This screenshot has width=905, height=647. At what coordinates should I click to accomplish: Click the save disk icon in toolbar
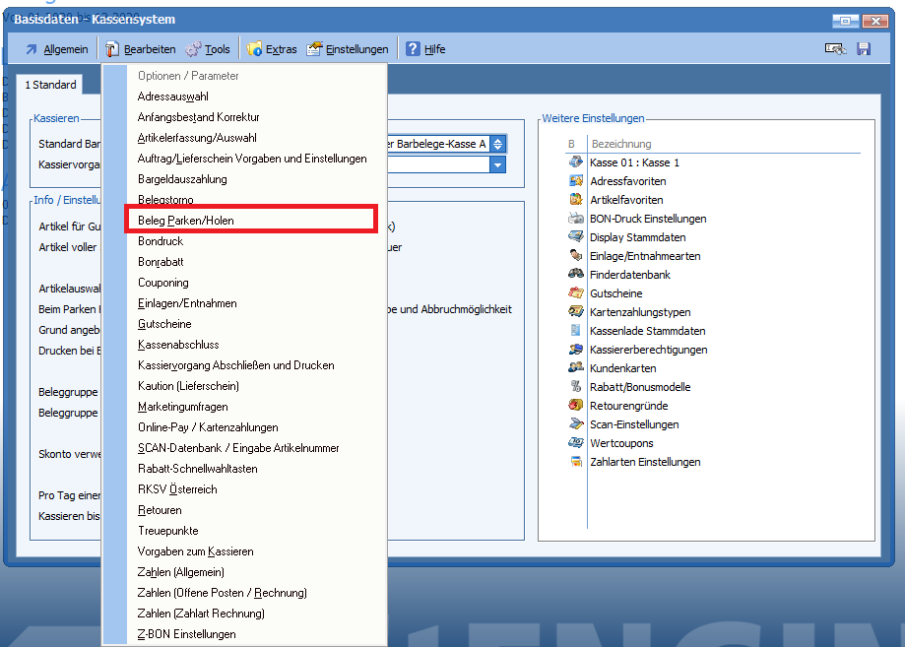click(x=864, y=49)
